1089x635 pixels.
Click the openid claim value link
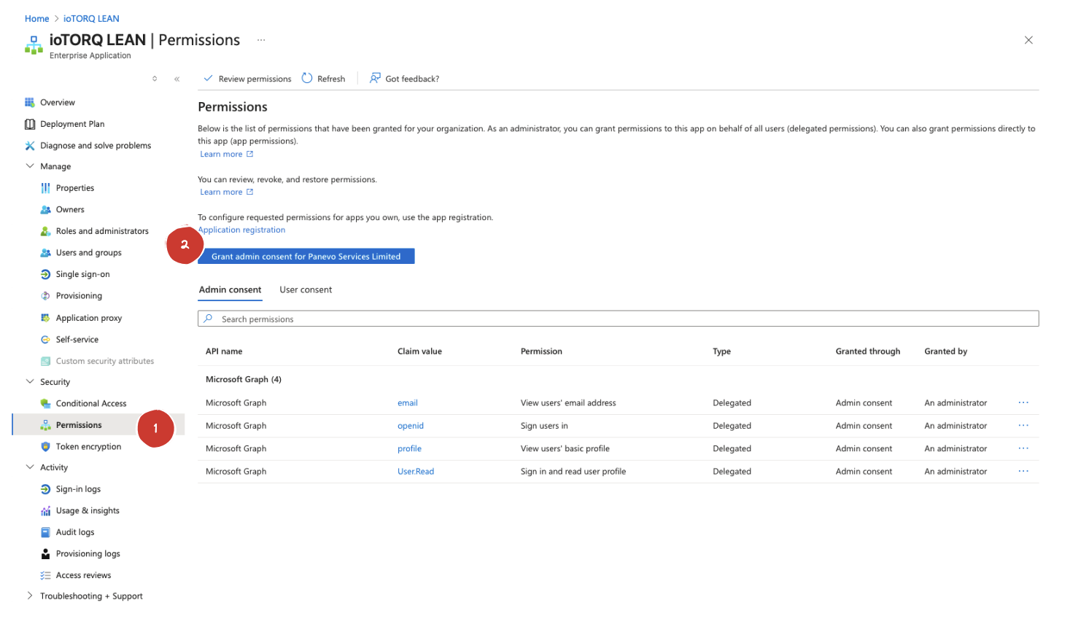tap(410, 426)
